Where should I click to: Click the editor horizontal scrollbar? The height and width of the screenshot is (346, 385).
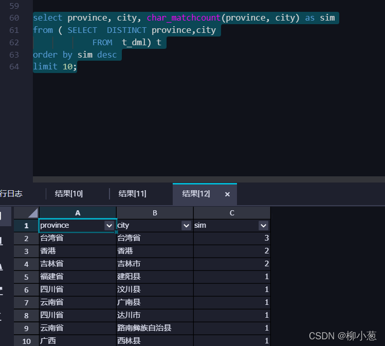click(x=209, y=179)
